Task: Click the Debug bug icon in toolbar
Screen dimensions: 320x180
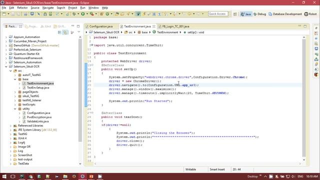Action: (74, 14)
